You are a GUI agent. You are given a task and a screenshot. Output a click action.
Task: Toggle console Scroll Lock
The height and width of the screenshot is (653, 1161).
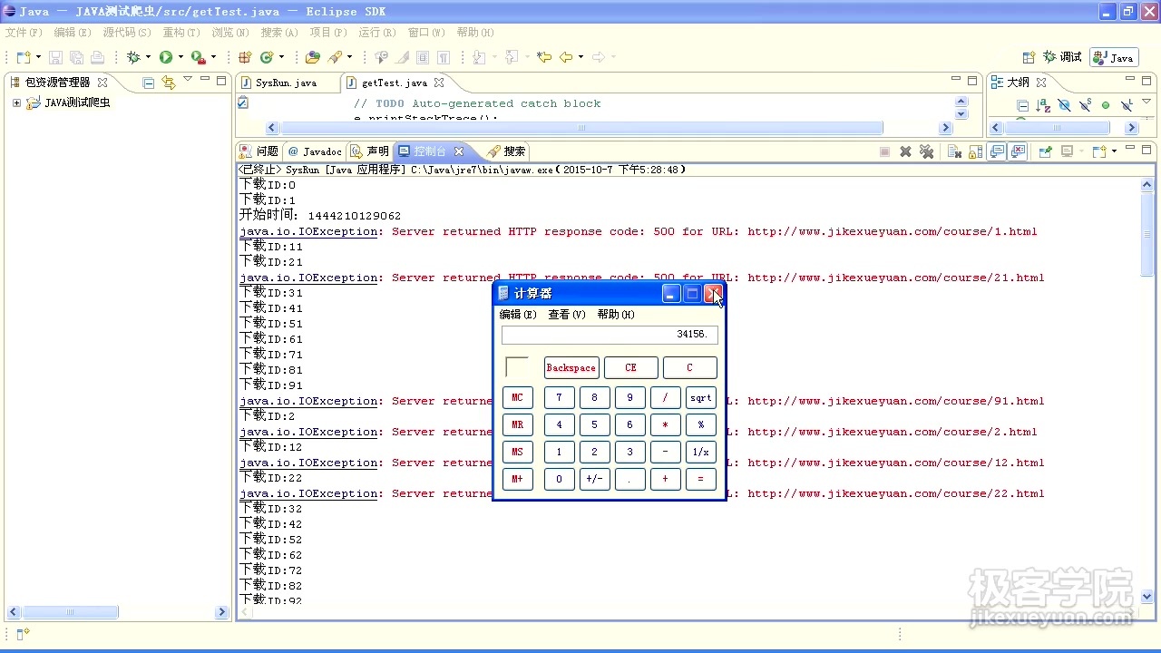coord(975,151)
